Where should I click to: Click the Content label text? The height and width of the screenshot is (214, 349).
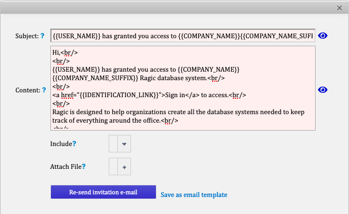coord(28,90)
